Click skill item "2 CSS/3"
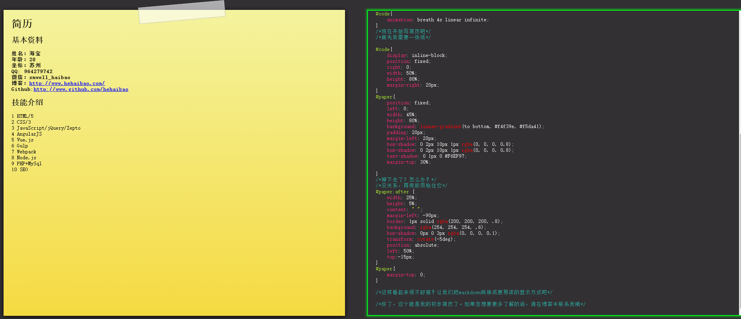This screenshot has height=319, width=741. coord(21,122)
